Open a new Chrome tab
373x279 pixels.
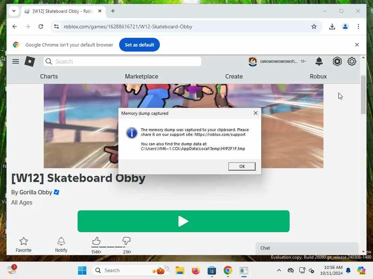tap(113, 11)
